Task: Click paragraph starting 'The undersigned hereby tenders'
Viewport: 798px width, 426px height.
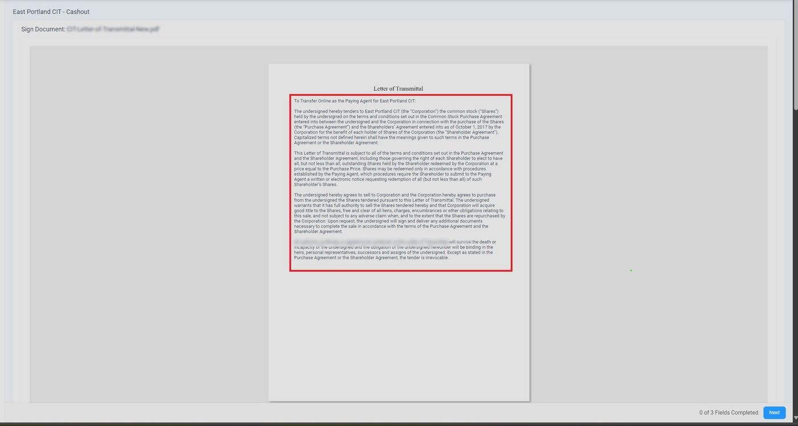Action: point(398,127)
